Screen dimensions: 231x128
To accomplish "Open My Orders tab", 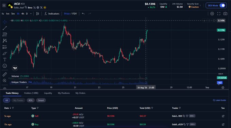I will tap(80, 93).
